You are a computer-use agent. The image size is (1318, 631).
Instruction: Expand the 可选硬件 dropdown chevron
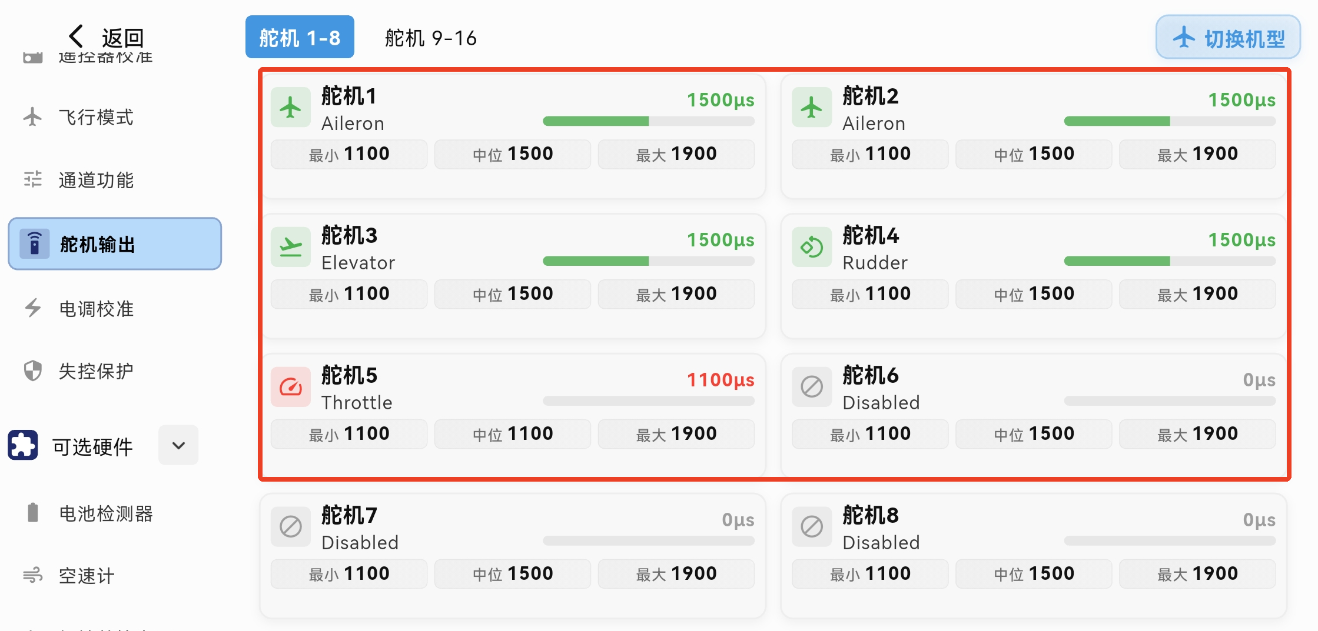(x=178, y=445)
